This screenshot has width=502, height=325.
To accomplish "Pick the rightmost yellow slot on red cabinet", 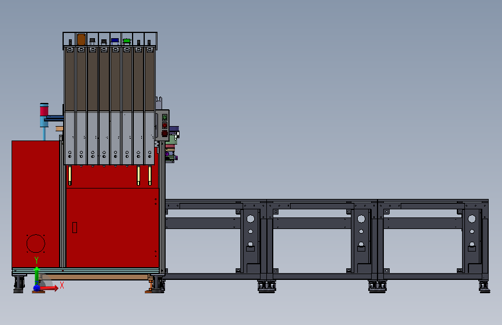I will click(x=149, y=175).
